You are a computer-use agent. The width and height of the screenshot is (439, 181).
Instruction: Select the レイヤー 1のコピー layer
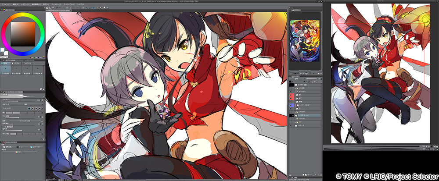308,105
